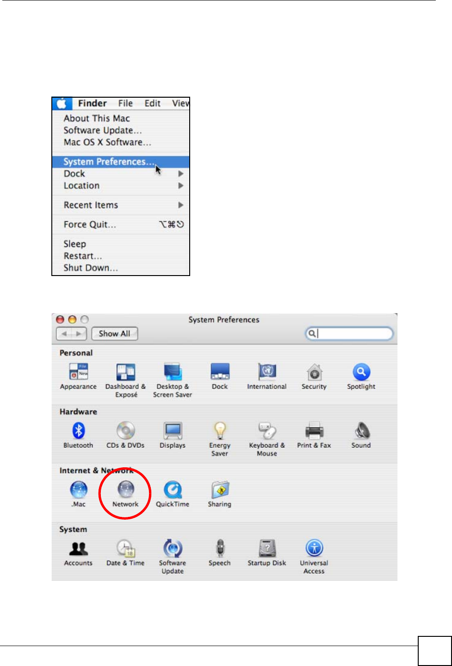Screen dimensions: 452x666
Task: Open CDs & DVDs preferences
Action: tap(125, 435)
